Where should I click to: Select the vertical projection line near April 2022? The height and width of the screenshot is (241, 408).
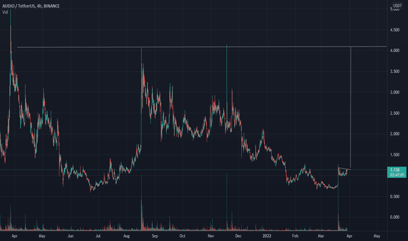(351, 107)
